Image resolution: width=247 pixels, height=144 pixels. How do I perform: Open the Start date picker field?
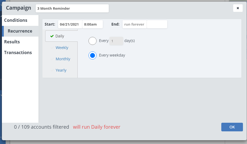click(x=70, y=24)
